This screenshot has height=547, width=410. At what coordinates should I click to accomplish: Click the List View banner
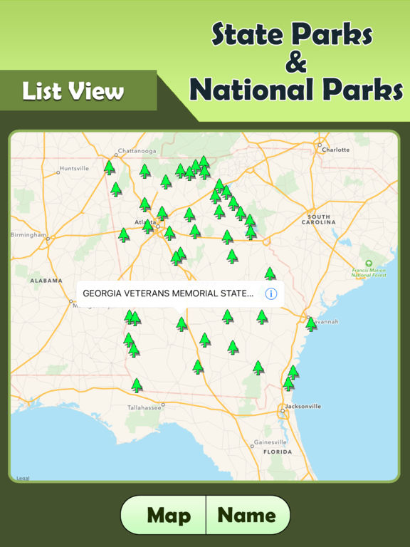[73, 90]
